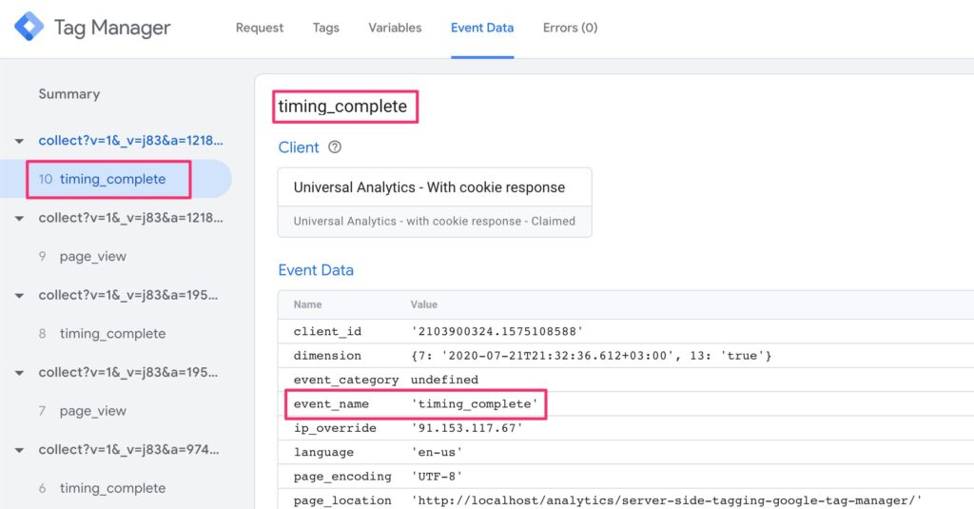The height and width of the screenshot is (509, 974).
Task: Click the Tag Manager logo icon
Action: point(29,28)
